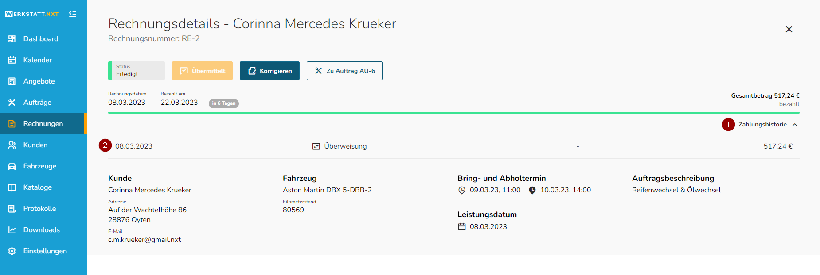Click the Einstellungen gear icon
The height and width of the screenshot is (275, 820).
pyautogui.click(x=12, y=251)
